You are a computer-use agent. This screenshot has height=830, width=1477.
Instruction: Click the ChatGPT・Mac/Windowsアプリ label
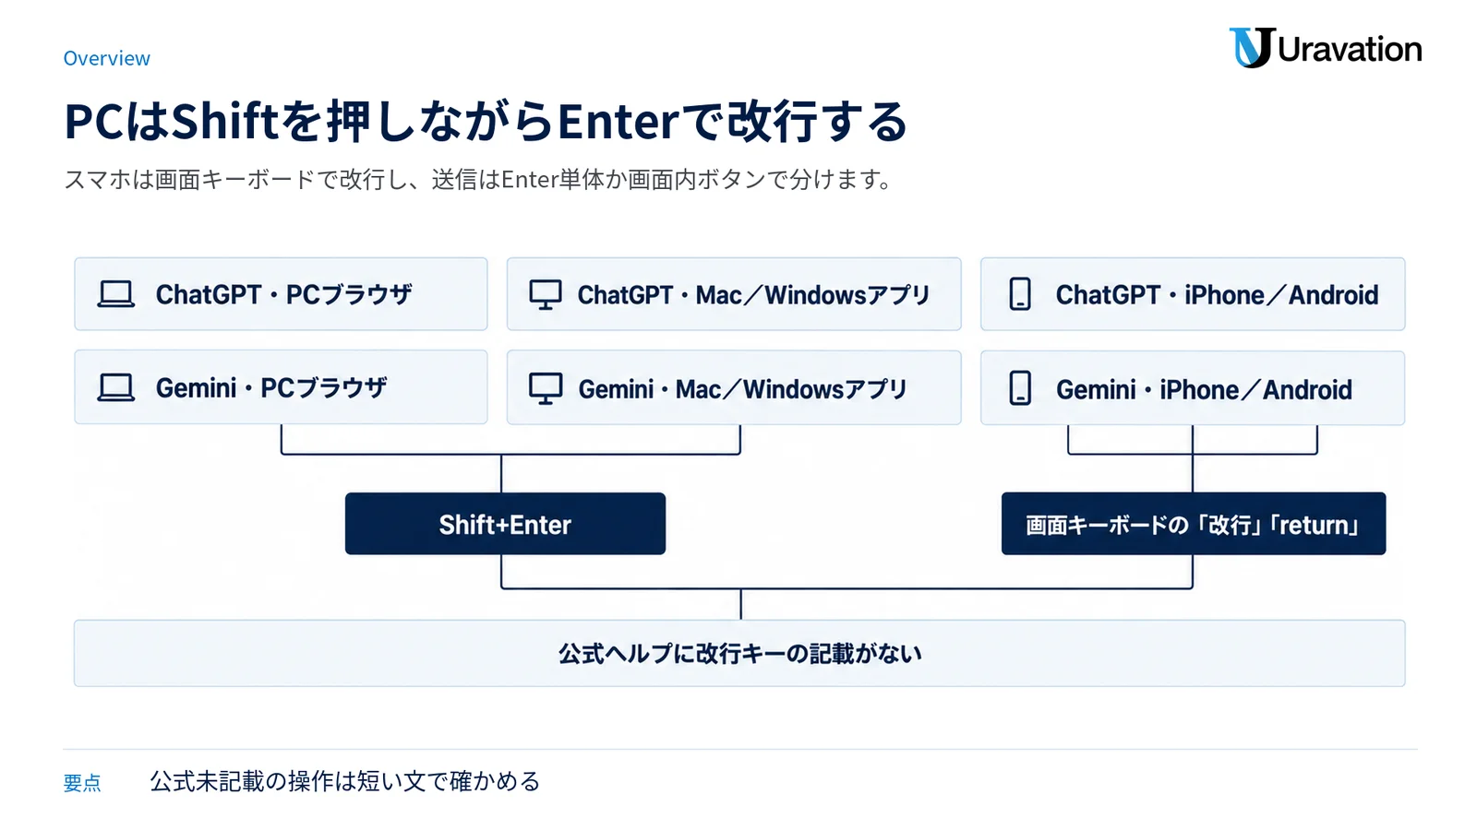tap(753, 295)
